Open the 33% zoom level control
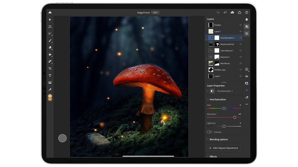Image resolution: width=298 pixels, height=167 pixels. point(155,13)
